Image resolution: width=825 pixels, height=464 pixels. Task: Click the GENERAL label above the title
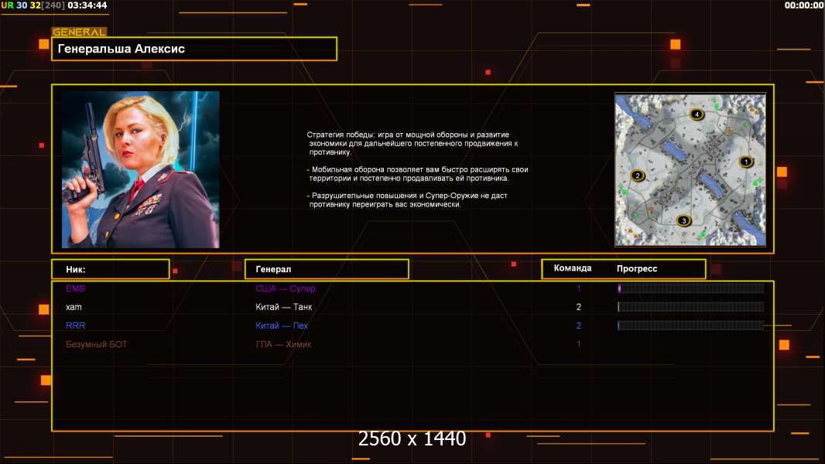(x=79, y=32)
